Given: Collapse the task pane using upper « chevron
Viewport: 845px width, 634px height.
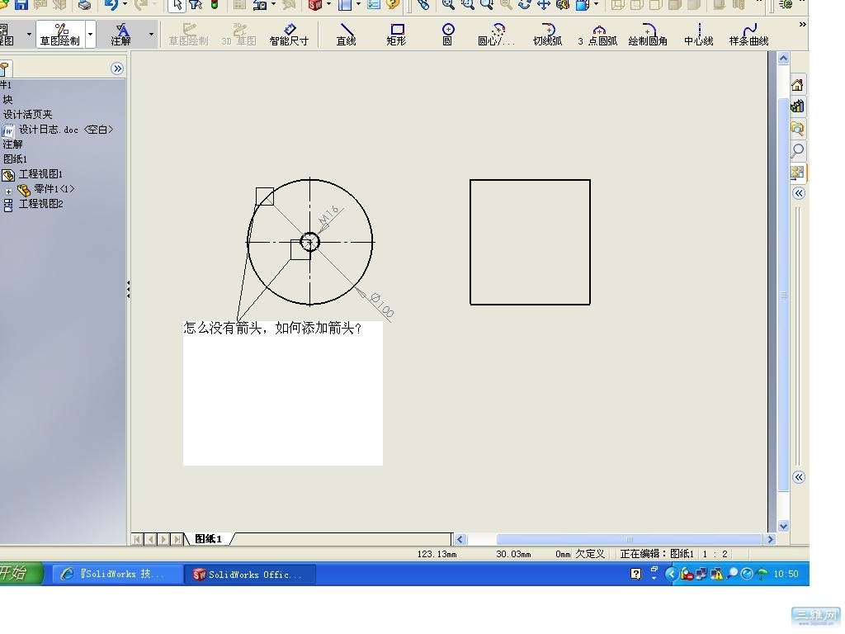Looking at the screenshot, I should point(799,193).
